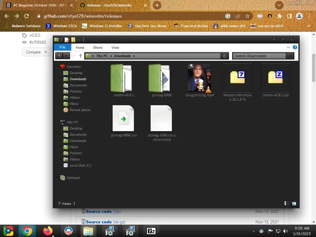Image resolution: width=316 pixels, height=237 pixels.
Task: Open commit 8cfd162 link
Action: [x=37, y=42]
